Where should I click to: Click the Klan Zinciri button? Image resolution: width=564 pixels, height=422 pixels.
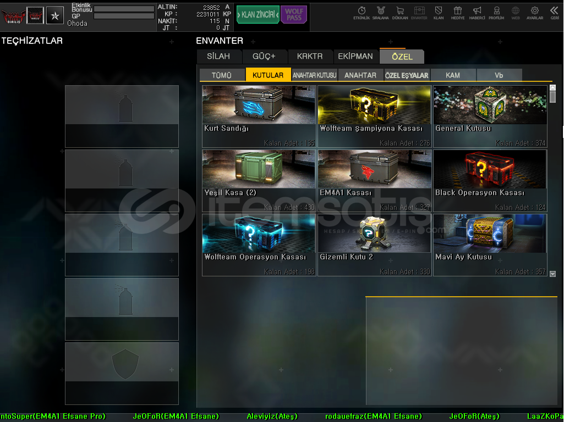tap(258, 15)
